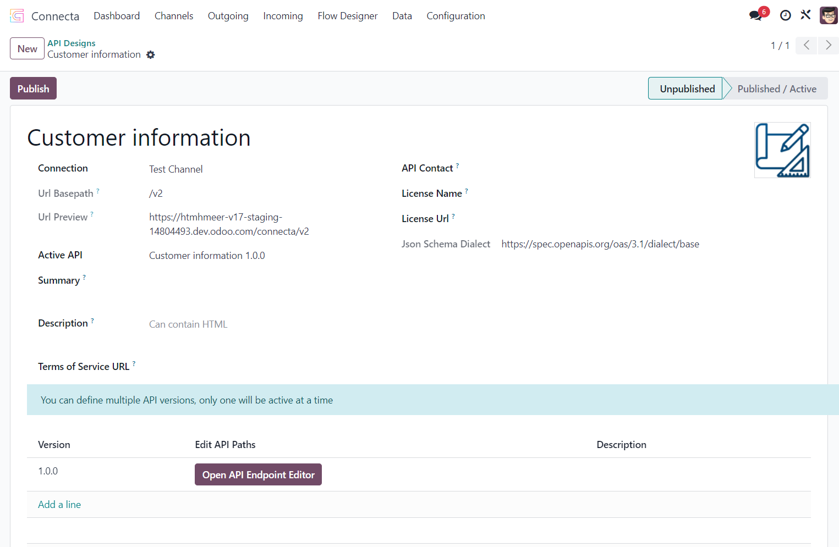This screenshot has height=547, width=839.
Task: Click the Add a line link
Action: [59, 505]
